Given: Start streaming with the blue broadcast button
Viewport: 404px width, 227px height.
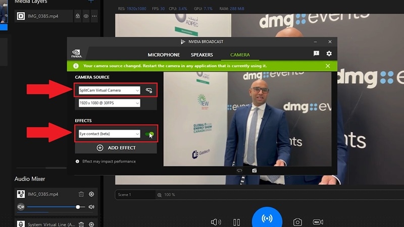Looking at the screenshot, I should coord(267,217).
